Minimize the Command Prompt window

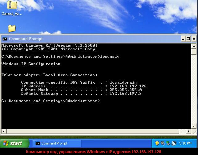(183, 39)
